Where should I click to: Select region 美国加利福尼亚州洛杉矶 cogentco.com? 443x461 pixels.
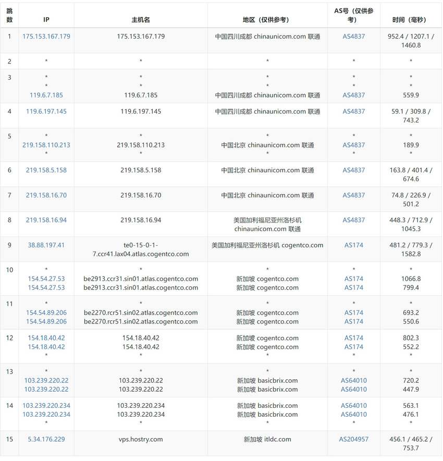pyautogui.click(x=267, y=245)
